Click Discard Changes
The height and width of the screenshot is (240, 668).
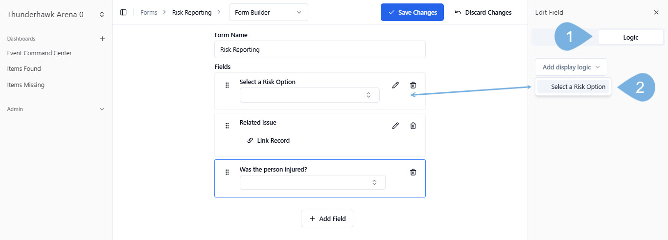click(483, 12)
